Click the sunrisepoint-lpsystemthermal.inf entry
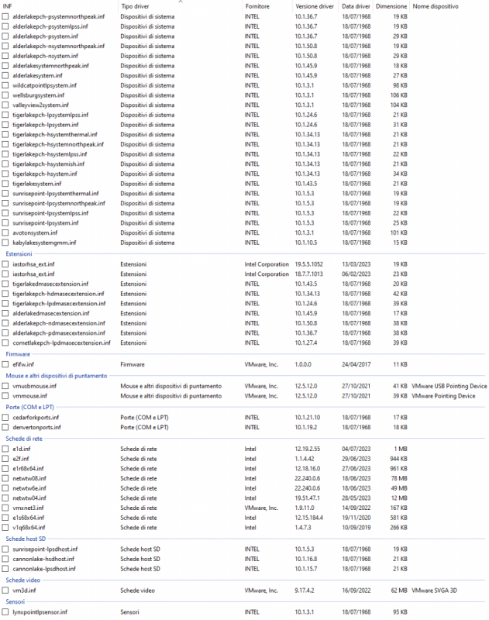 click(56, 194)
